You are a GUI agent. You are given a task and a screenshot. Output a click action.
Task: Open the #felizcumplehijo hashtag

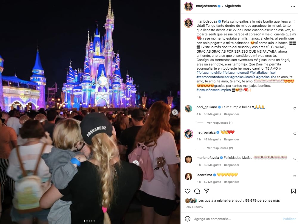209,73
